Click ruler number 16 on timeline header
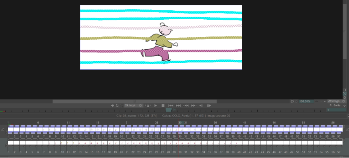Screen dimensions: 349x158 97,122
